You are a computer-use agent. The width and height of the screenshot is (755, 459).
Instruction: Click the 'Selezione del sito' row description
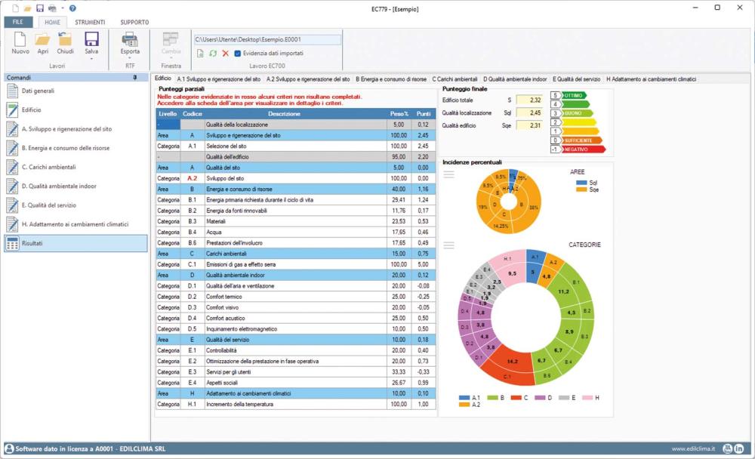coord(226,146)
